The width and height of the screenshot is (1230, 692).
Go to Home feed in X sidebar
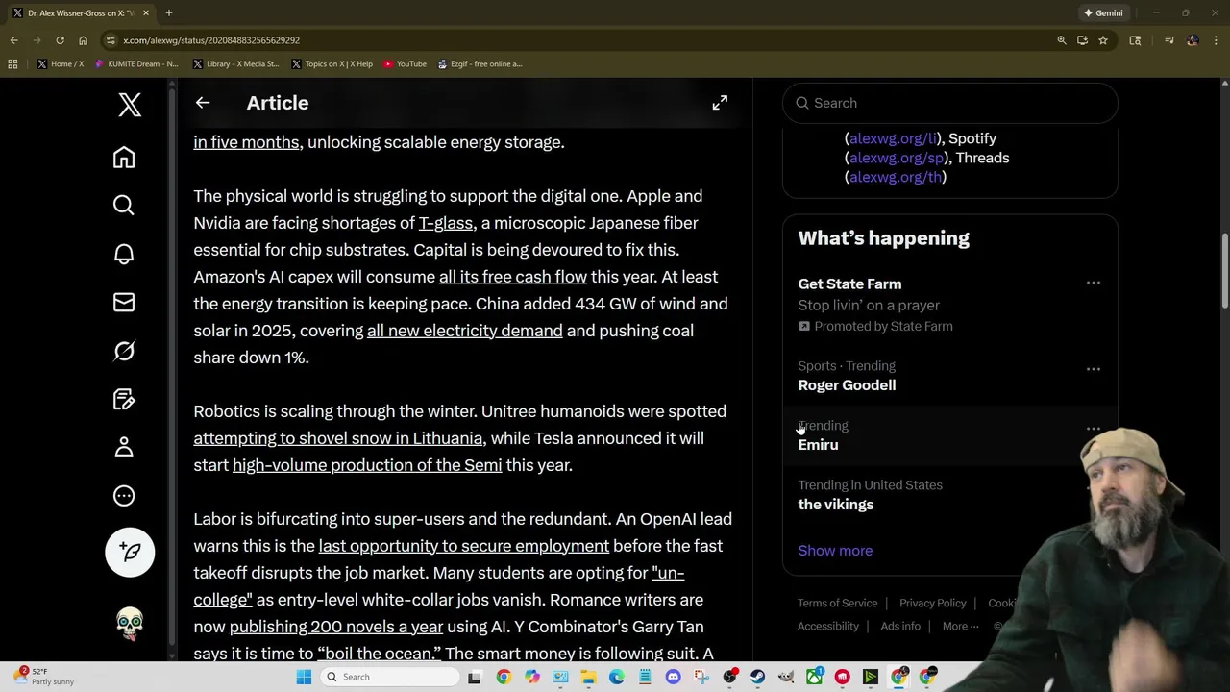click(x=124, y=158)
